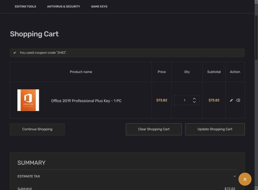Click the Shopping Cart heading
The image size is (258, 190).
coord(34,34)
